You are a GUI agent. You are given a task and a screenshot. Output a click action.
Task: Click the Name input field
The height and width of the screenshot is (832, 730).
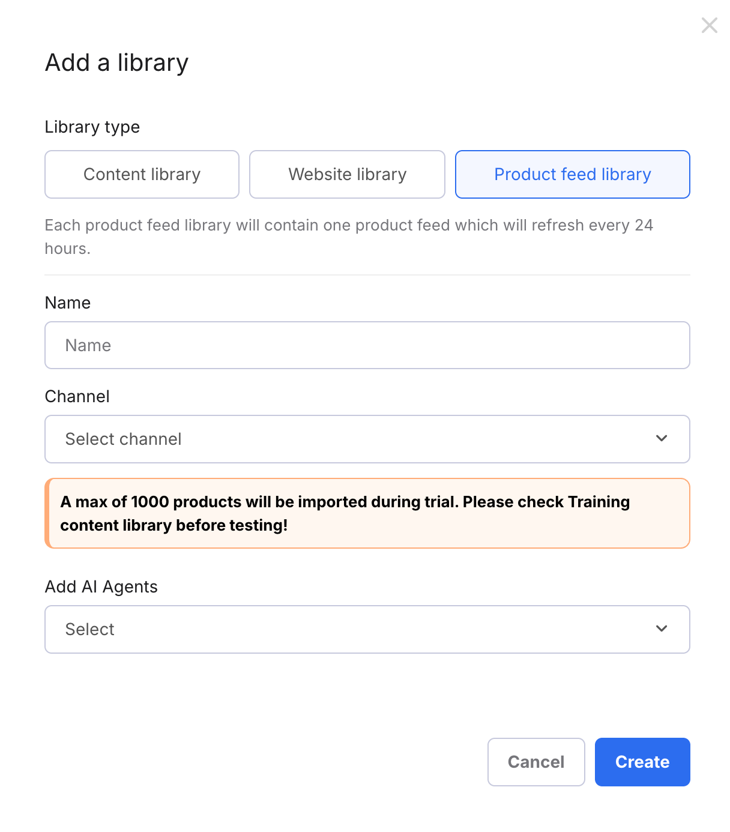(367, 345)
